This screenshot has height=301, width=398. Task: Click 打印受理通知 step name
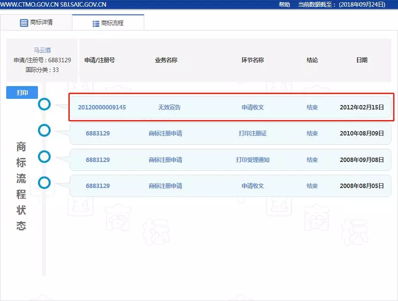click(252, 160)
